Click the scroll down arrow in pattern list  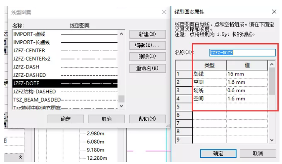(x=121, y=106)
